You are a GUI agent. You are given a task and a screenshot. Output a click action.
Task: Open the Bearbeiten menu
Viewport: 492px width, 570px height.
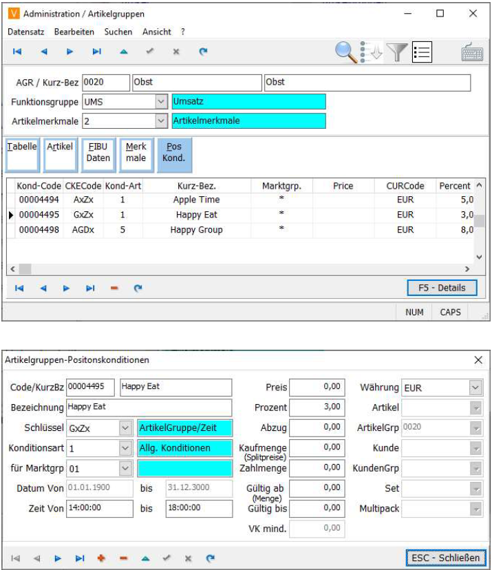click(74, 32)
